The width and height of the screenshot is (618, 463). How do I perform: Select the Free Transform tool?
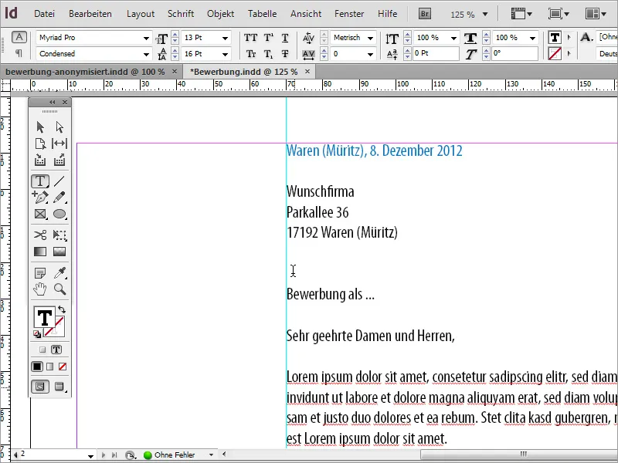[x=59, y=235]
